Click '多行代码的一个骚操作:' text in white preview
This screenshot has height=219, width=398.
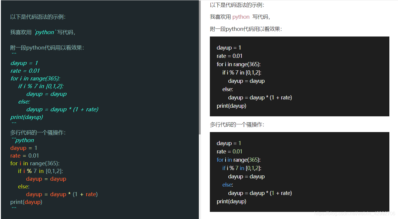237,125
